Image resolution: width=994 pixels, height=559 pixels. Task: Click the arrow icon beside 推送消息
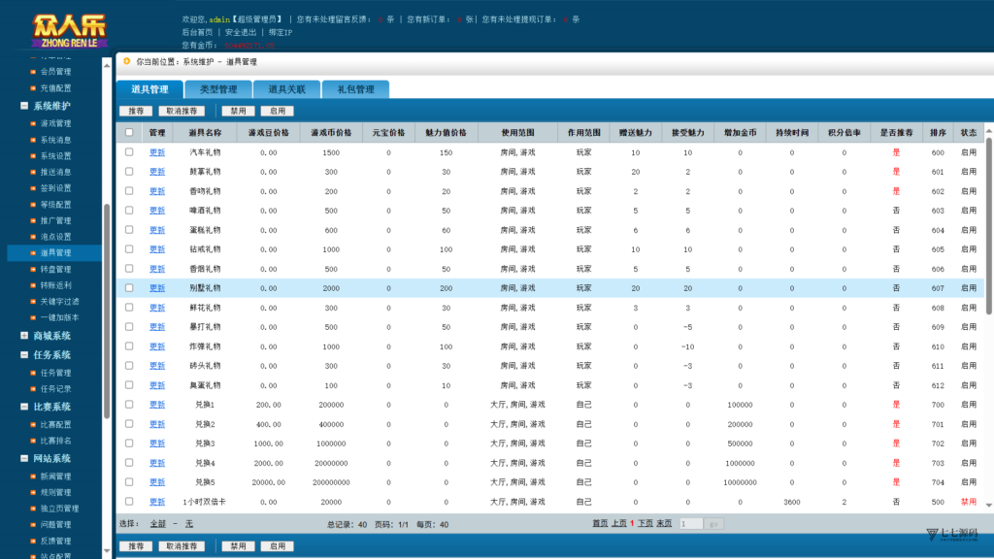click(33, 172)
